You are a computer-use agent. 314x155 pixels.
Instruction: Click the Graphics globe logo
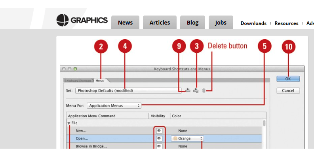(63, 20)
